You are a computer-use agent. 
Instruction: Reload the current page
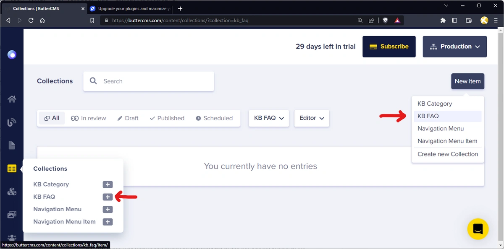[31, 20]
